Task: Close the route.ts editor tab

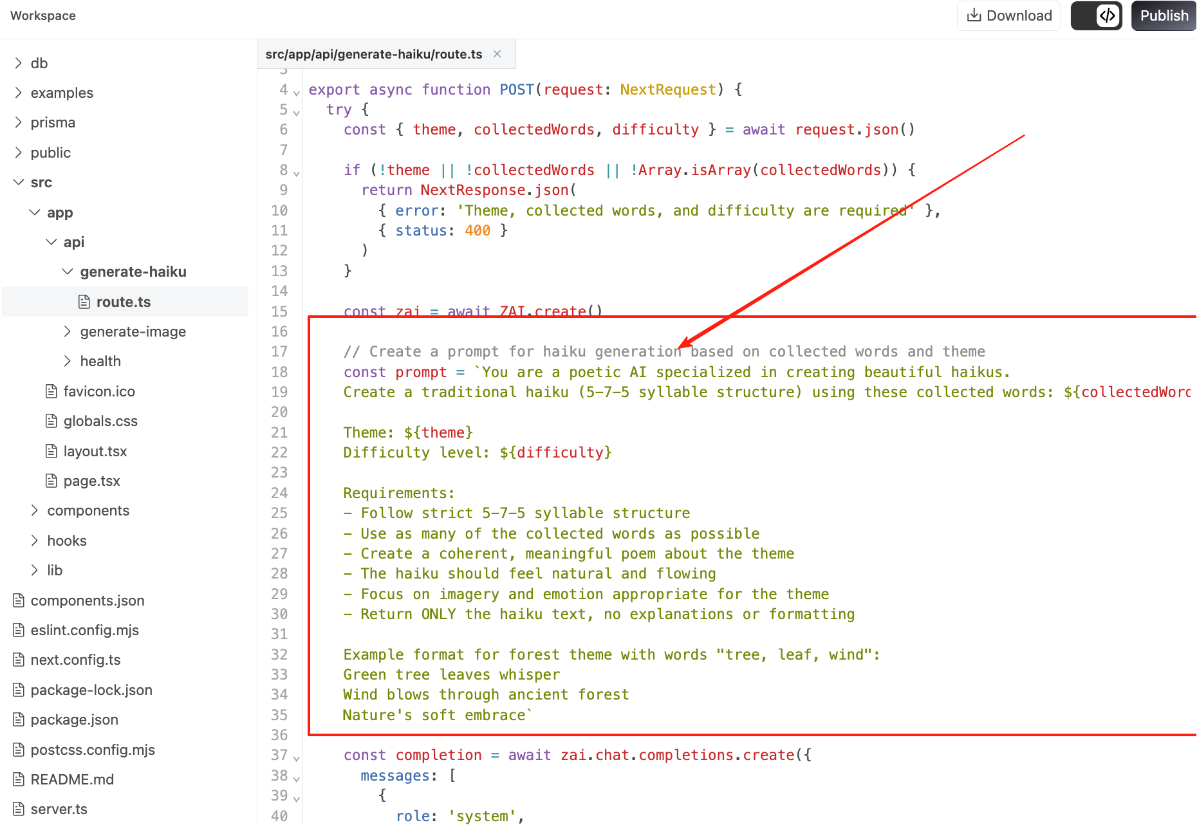Action: 497,54
